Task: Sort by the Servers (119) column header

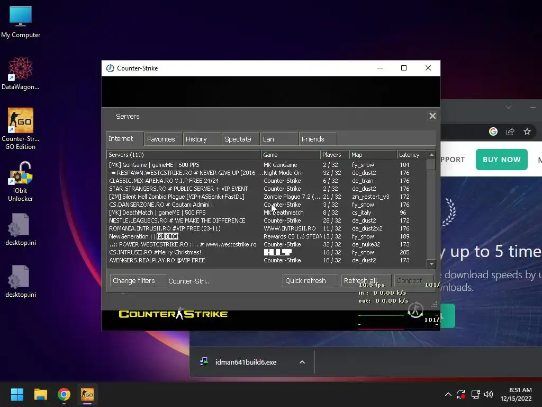Action: coord(184,155)
